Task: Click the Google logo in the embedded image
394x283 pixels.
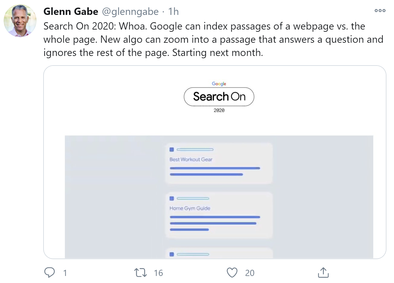Action: tap(219, 84)
